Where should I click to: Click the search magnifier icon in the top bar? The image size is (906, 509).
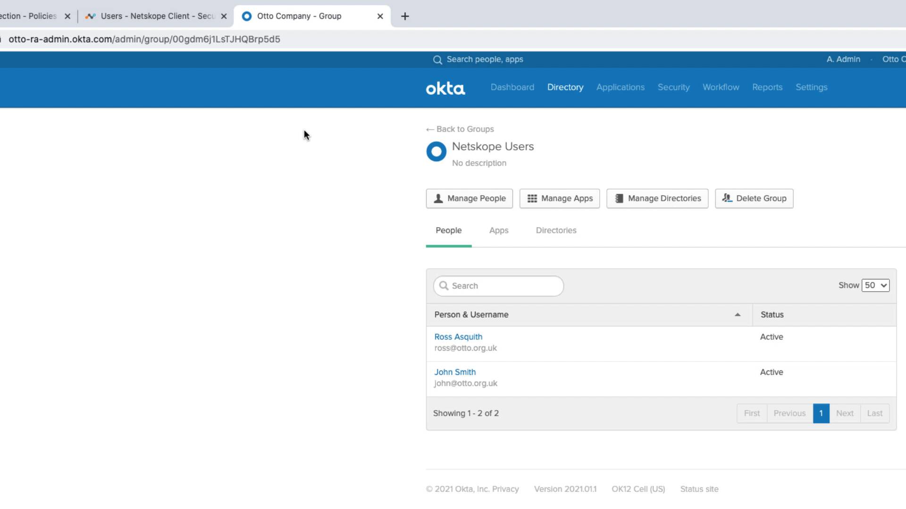437,60
